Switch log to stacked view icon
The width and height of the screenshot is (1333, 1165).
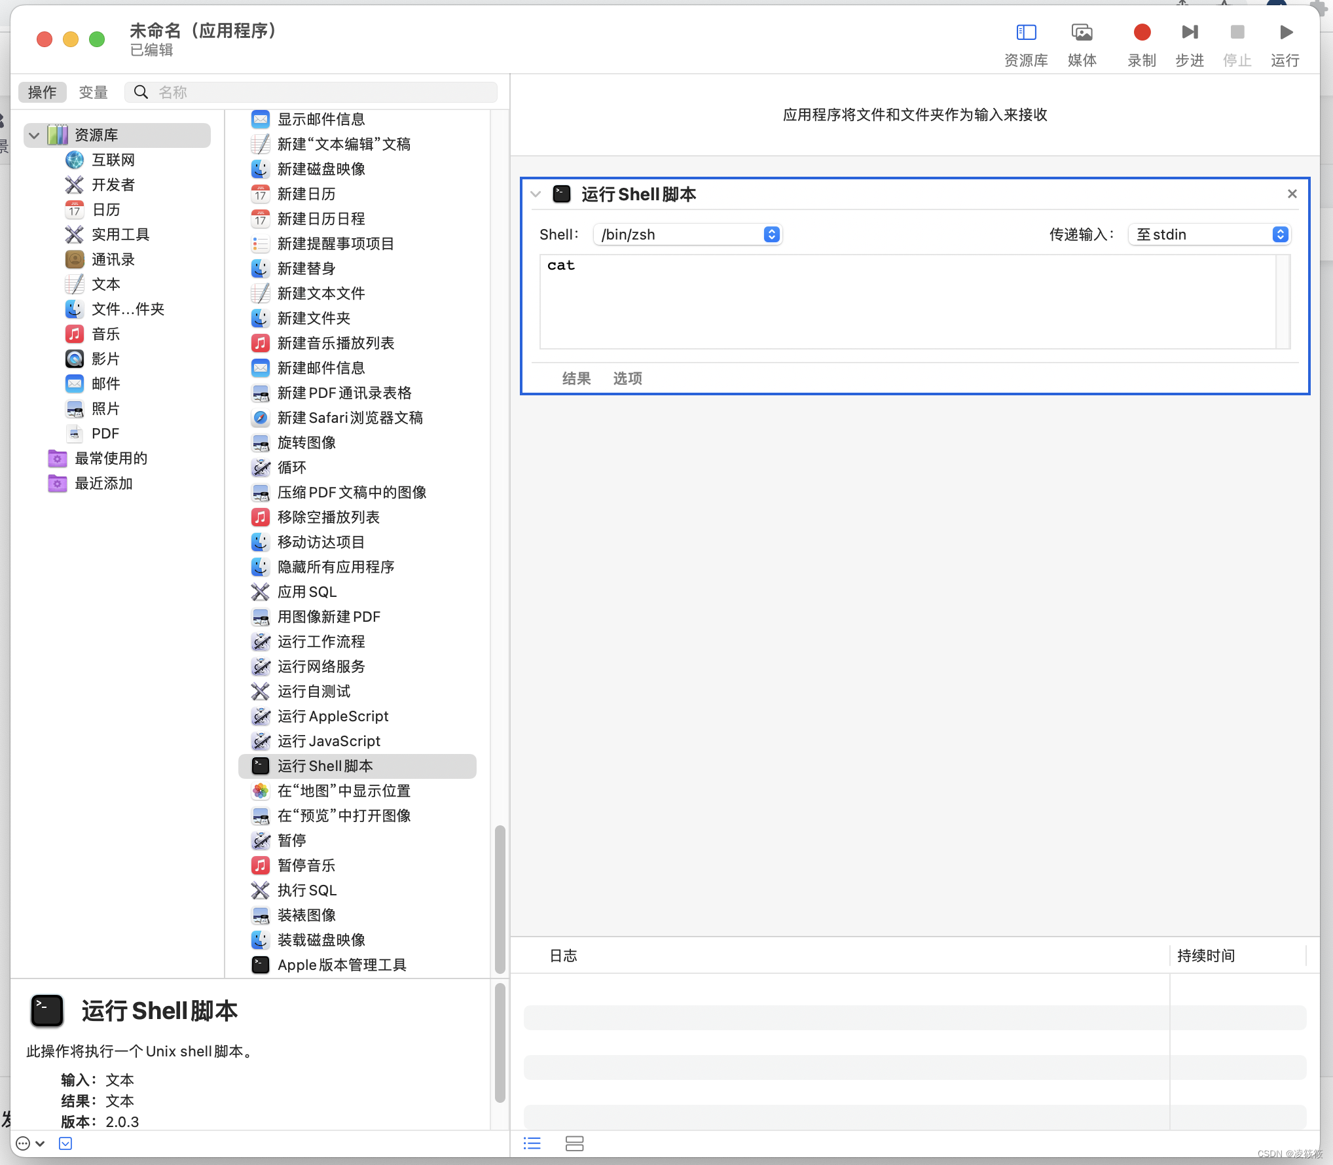pyautogui.click(x=574, y=1143)
